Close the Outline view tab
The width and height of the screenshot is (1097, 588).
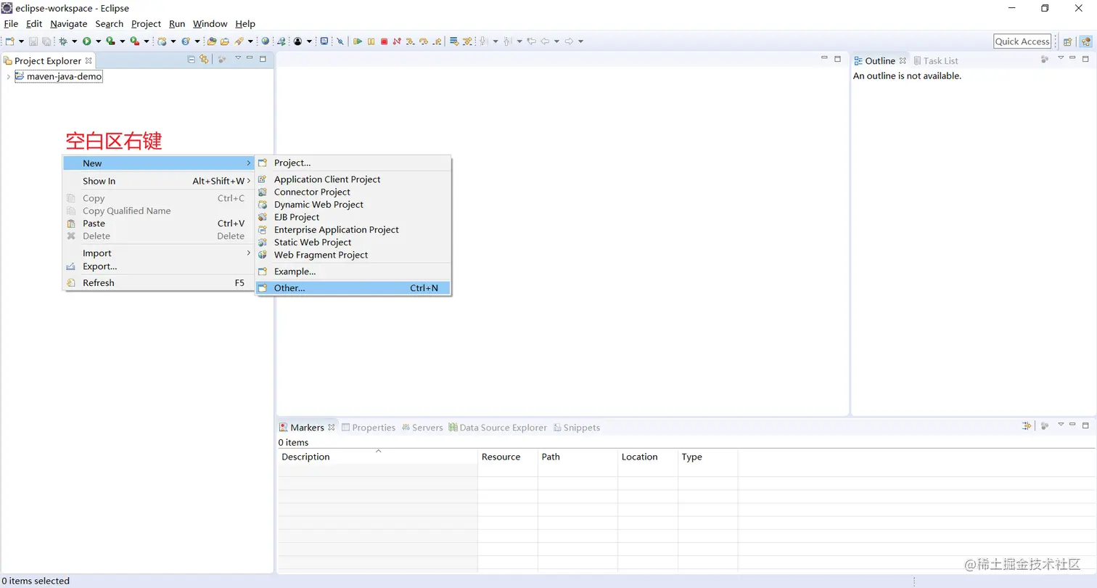click(903, 60)
